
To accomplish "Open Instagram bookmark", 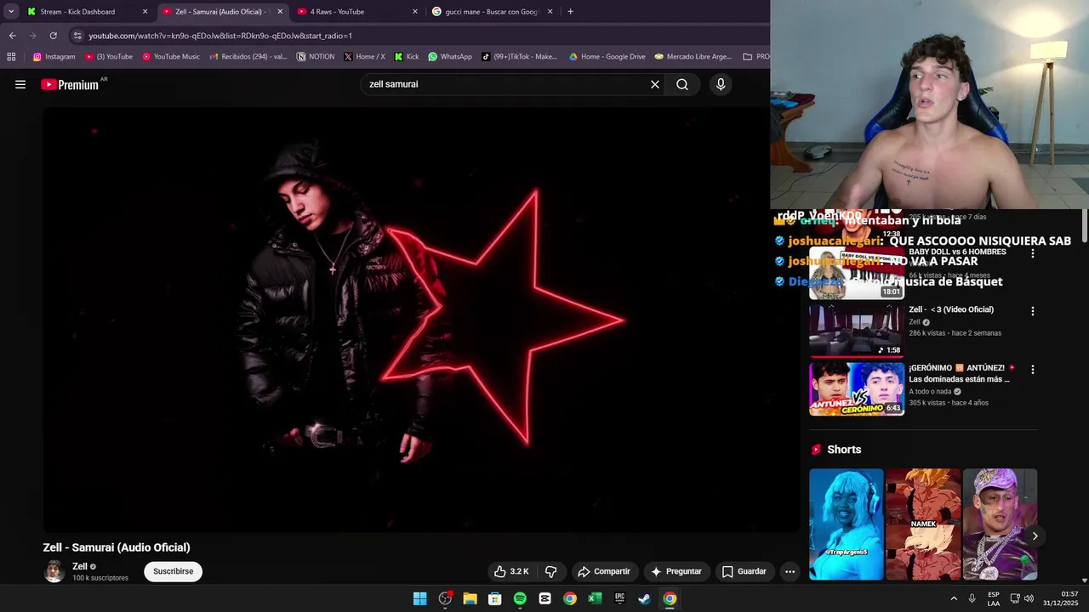I will pyautogui.click(x=54, y=57).
